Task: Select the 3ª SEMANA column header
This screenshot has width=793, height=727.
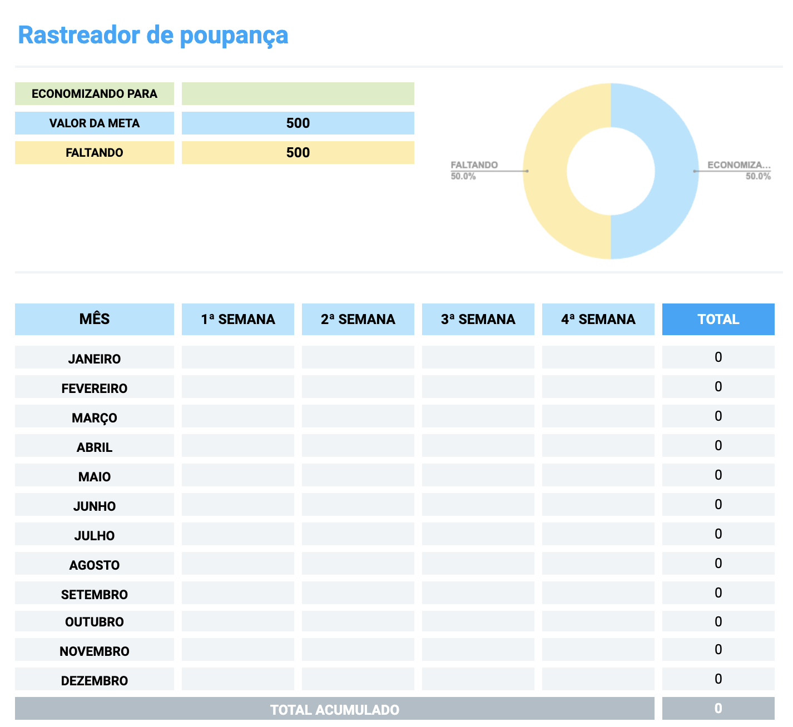Action: tap(478, 319)
